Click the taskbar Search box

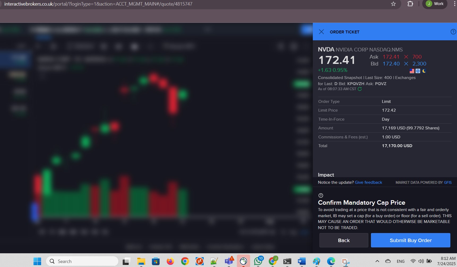coord(82,261)
